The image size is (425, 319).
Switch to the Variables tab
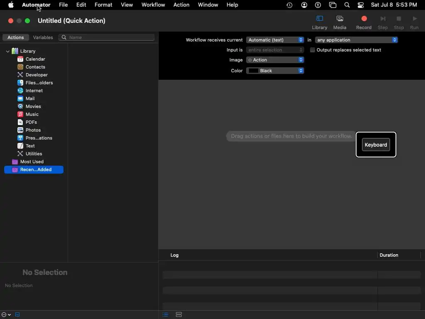[x=43, y=37]
